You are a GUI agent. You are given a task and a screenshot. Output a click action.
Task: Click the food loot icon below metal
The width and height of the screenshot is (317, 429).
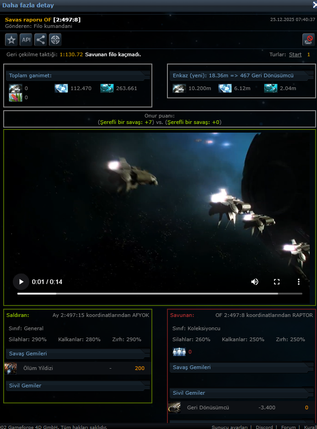pyautogui.click(x=16, y=97)
